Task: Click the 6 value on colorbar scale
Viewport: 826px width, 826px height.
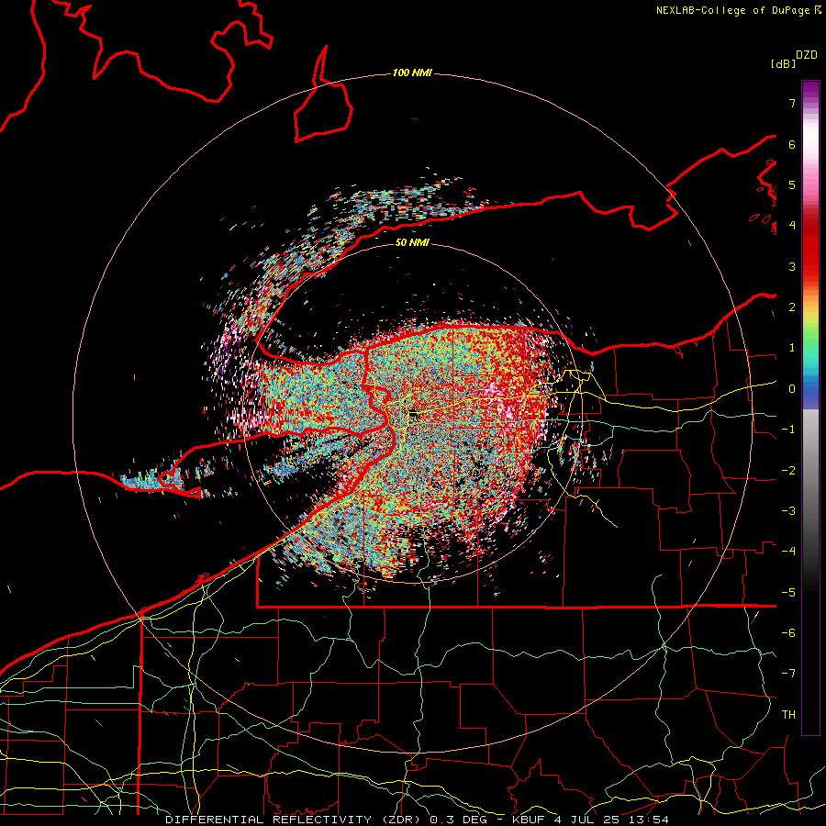Action: point(792,144)
